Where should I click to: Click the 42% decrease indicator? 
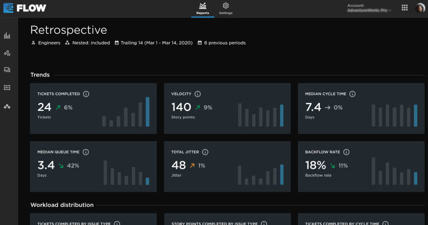(x=69, y=165)
